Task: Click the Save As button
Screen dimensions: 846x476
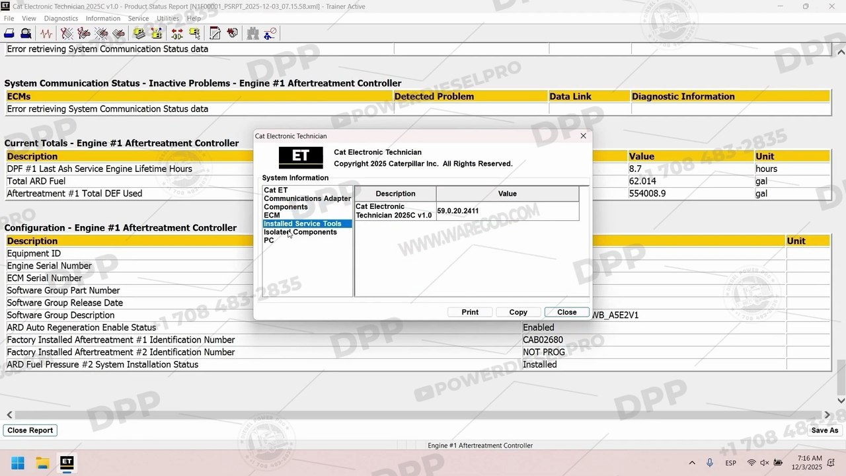Action: pyautogui.click(x=825, y=430)
